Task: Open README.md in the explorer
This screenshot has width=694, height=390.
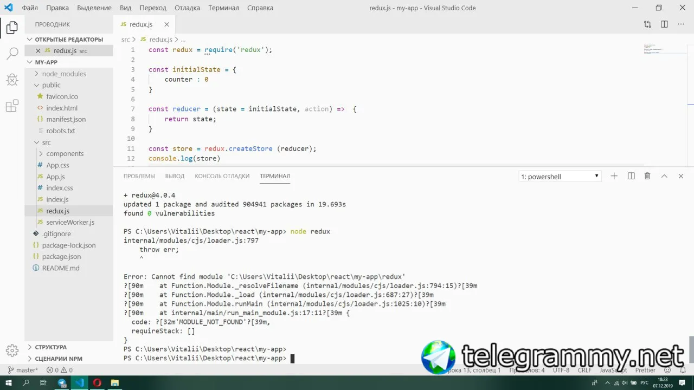Action: point(61,268)
